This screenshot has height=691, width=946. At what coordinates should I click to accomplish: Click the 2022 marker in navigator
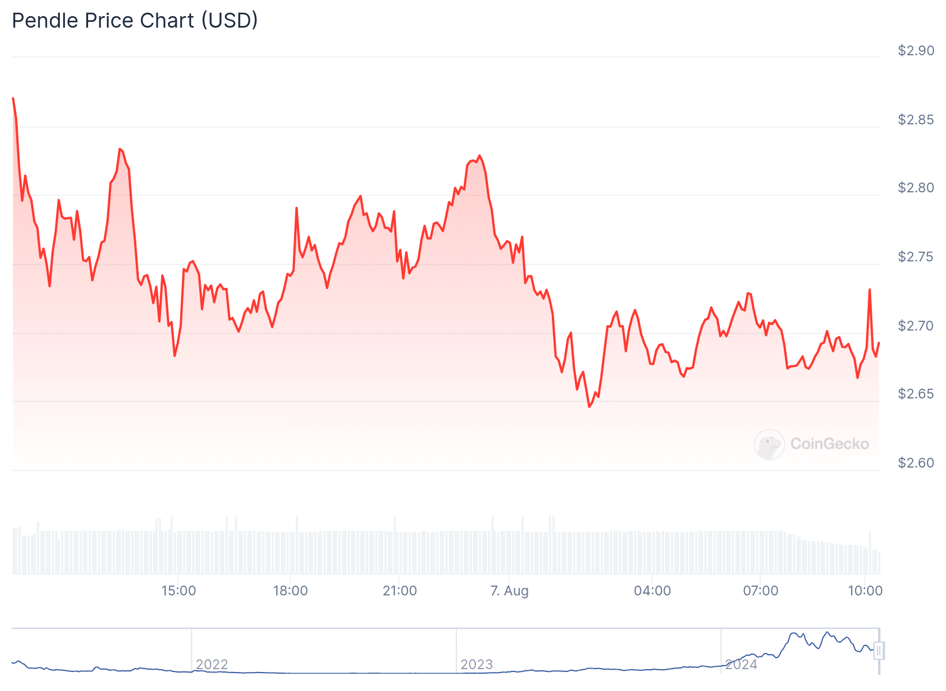point(212,665)
